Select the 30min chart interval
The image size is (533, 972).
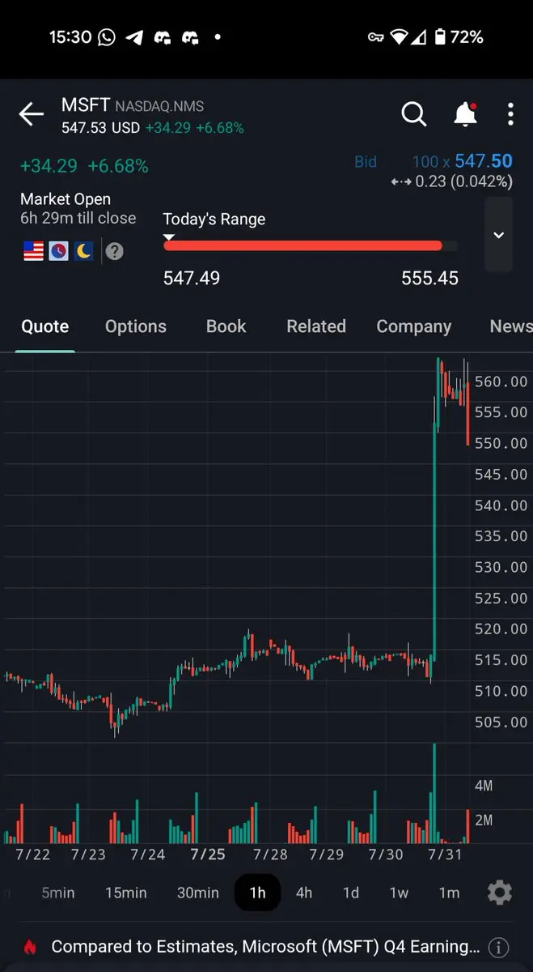(x=198, y=893)
